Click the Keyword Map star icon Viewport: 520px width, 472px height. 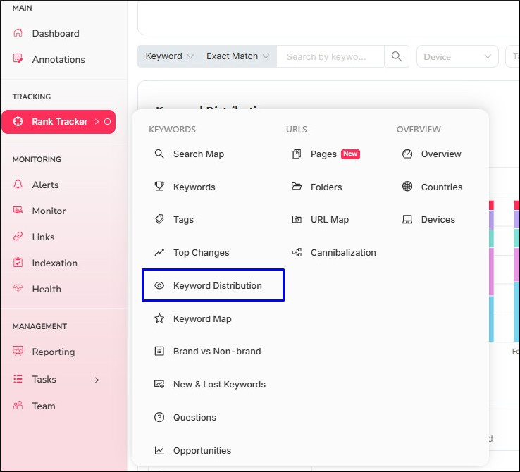tap(159, 318)
